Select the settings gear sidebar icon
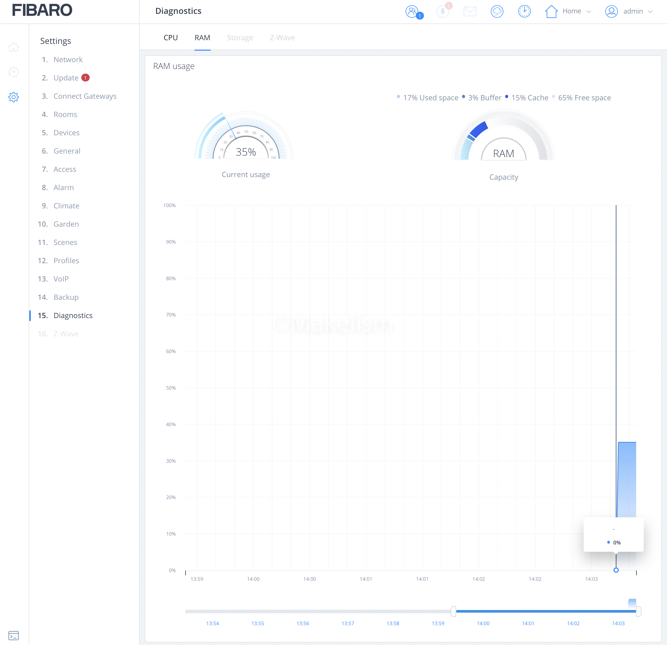Screen dimensions: 667x645 pyautogui.click(x=14, y=97)
